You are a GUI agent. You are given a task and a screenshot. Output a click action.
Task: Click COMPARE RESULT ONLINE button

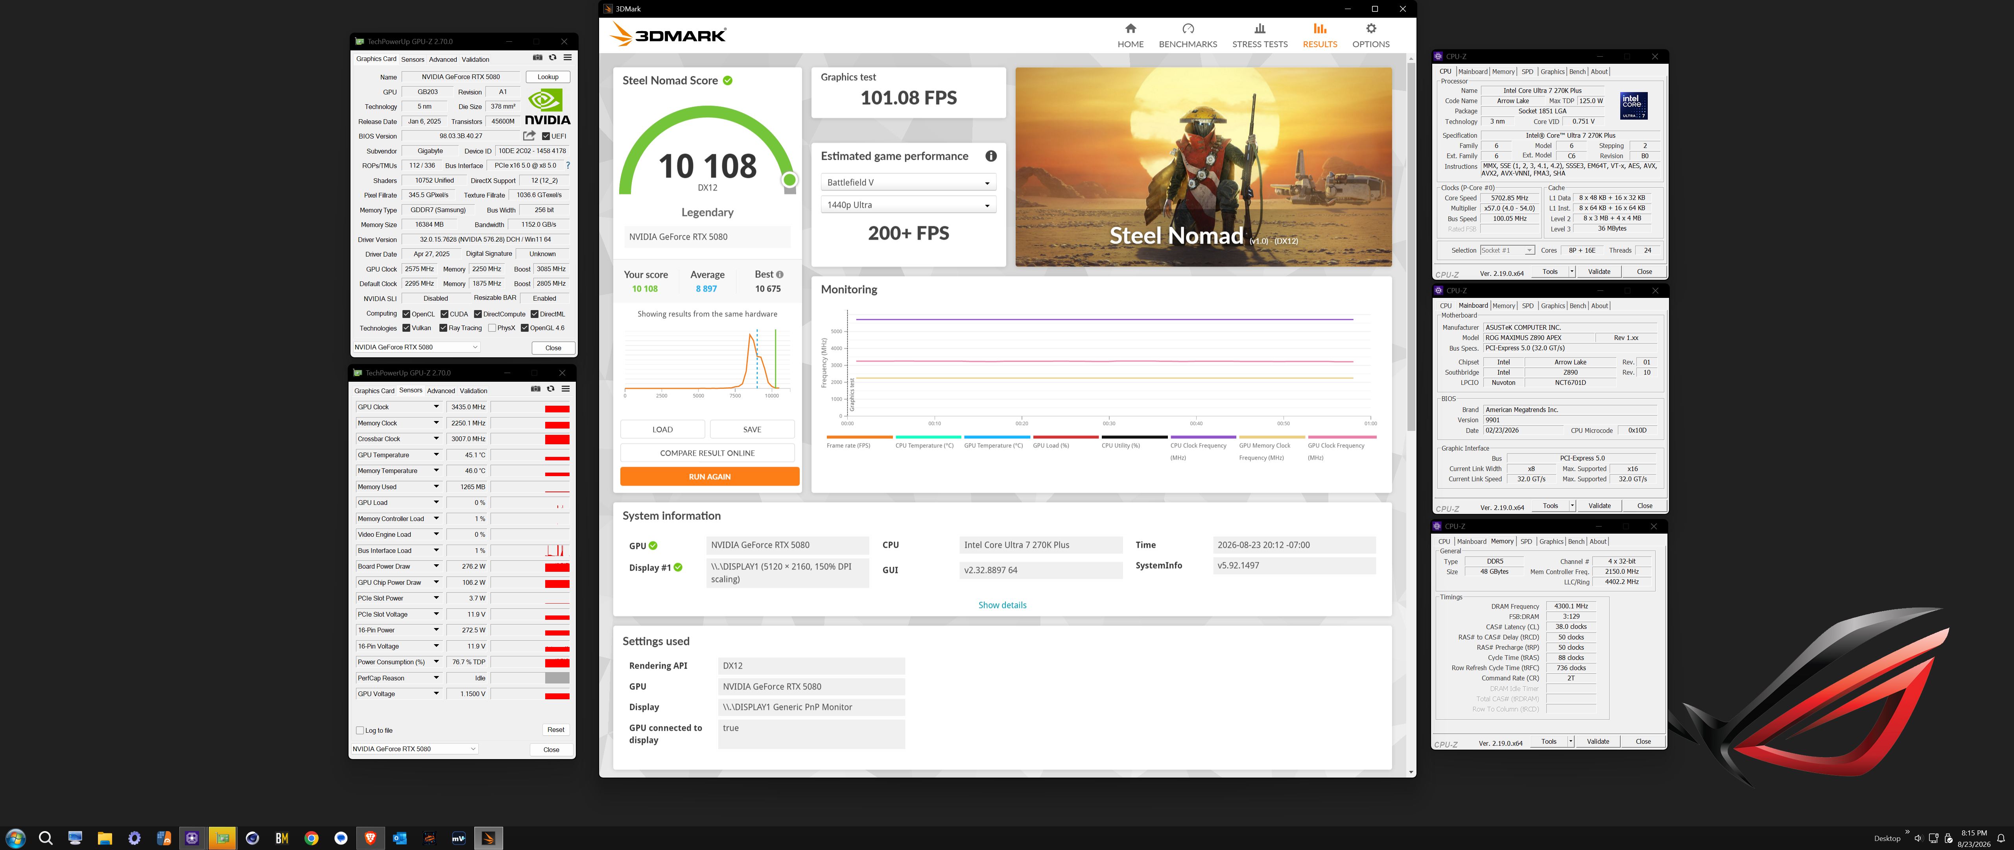(707, 453)
